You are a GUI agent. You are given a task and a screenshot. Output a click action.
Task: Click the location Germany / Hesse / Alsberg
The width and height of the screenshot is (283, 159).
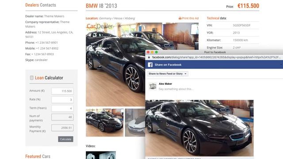[x=117, y=18]
